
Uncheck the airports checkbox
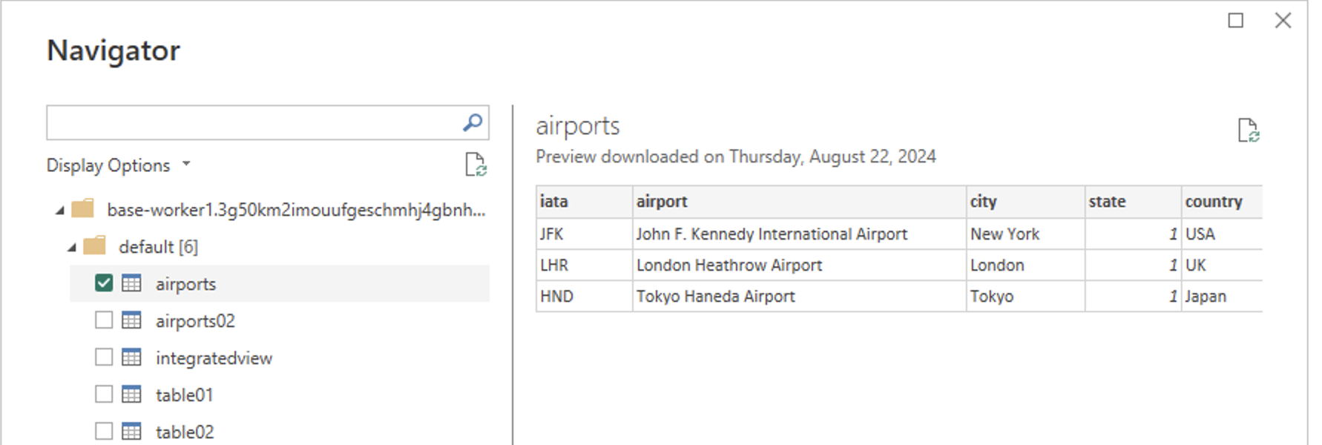tap(104, 283)
